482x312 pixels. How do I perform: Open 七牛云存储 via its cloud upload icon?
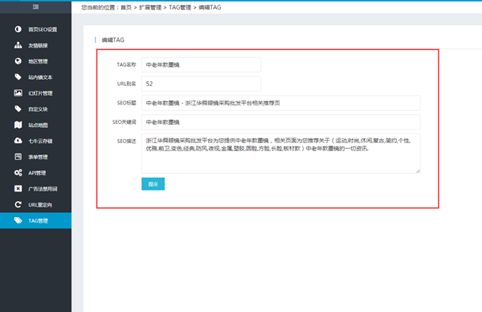[x=18, y=141]
